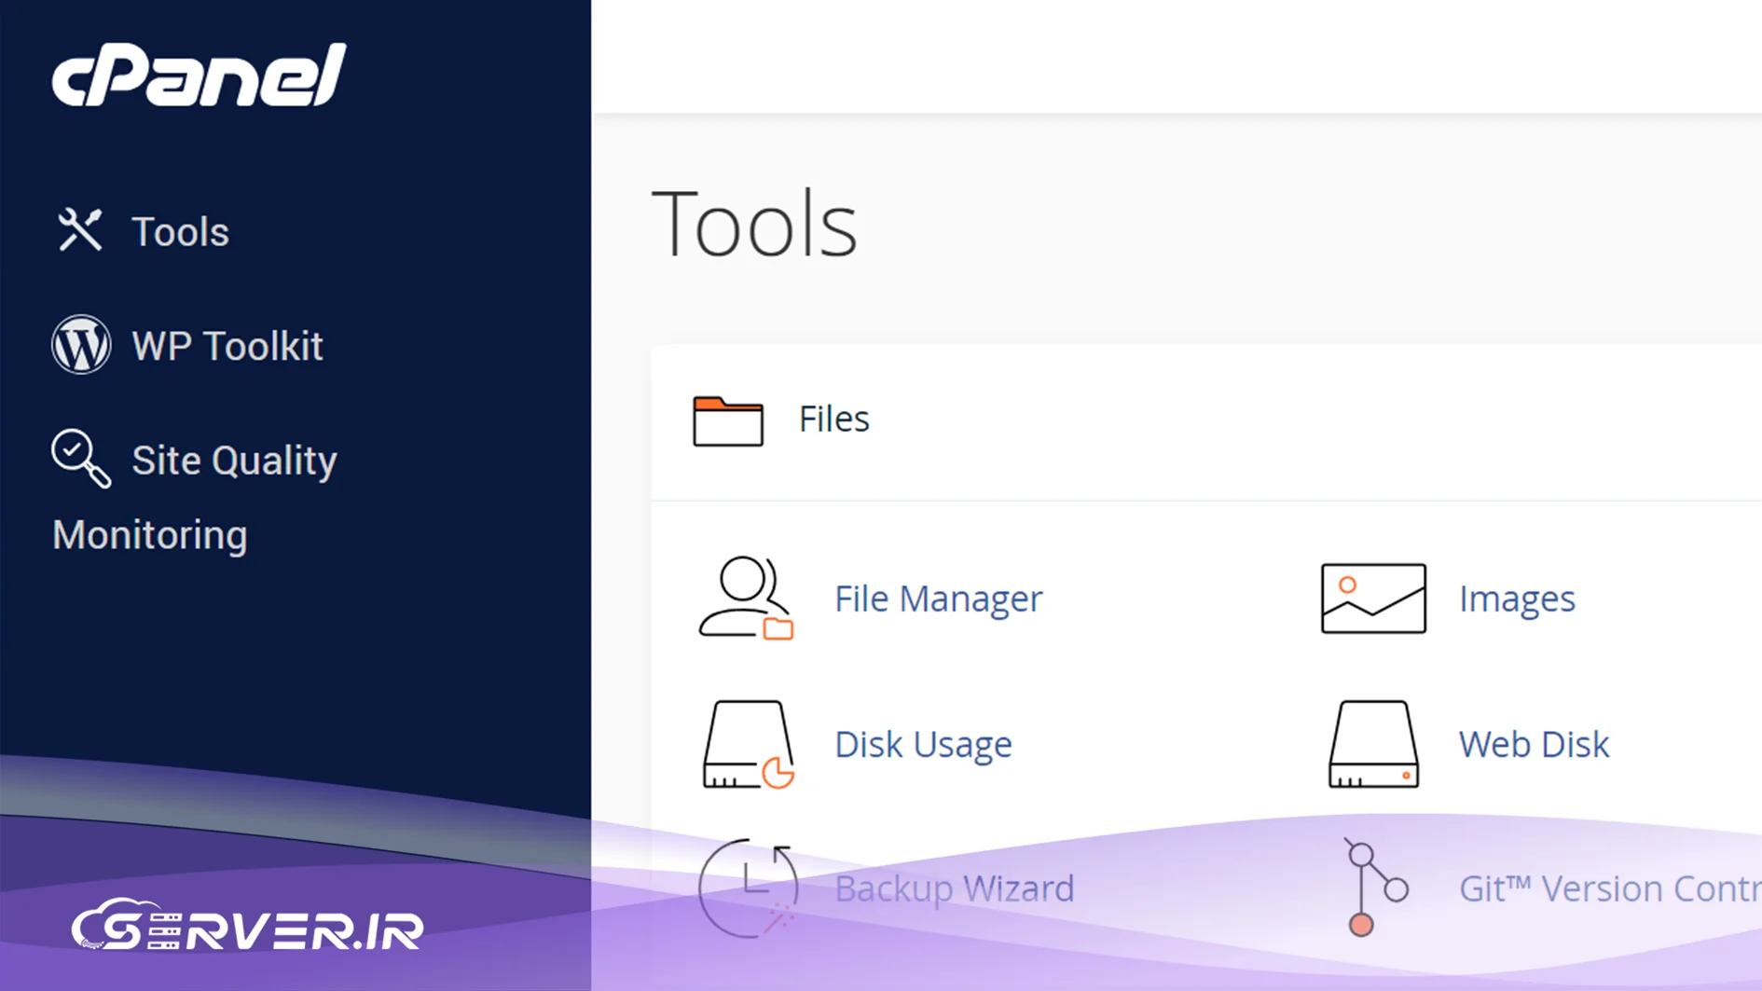This screenshot has width=1762, height=991.
Task: Click the Web Disk drive icon
Action: click(1373, 744)
